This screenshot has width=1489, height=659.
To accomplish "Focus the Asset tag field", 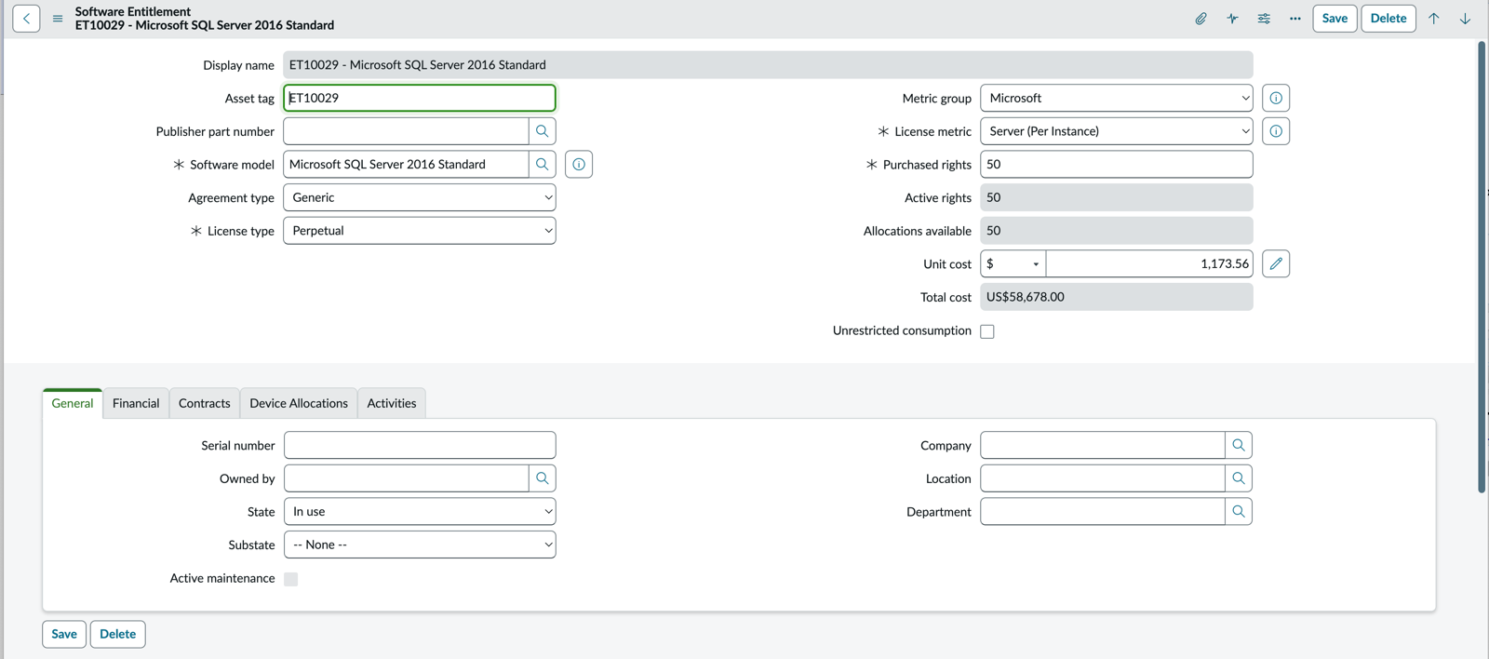I will click(420, 98).
